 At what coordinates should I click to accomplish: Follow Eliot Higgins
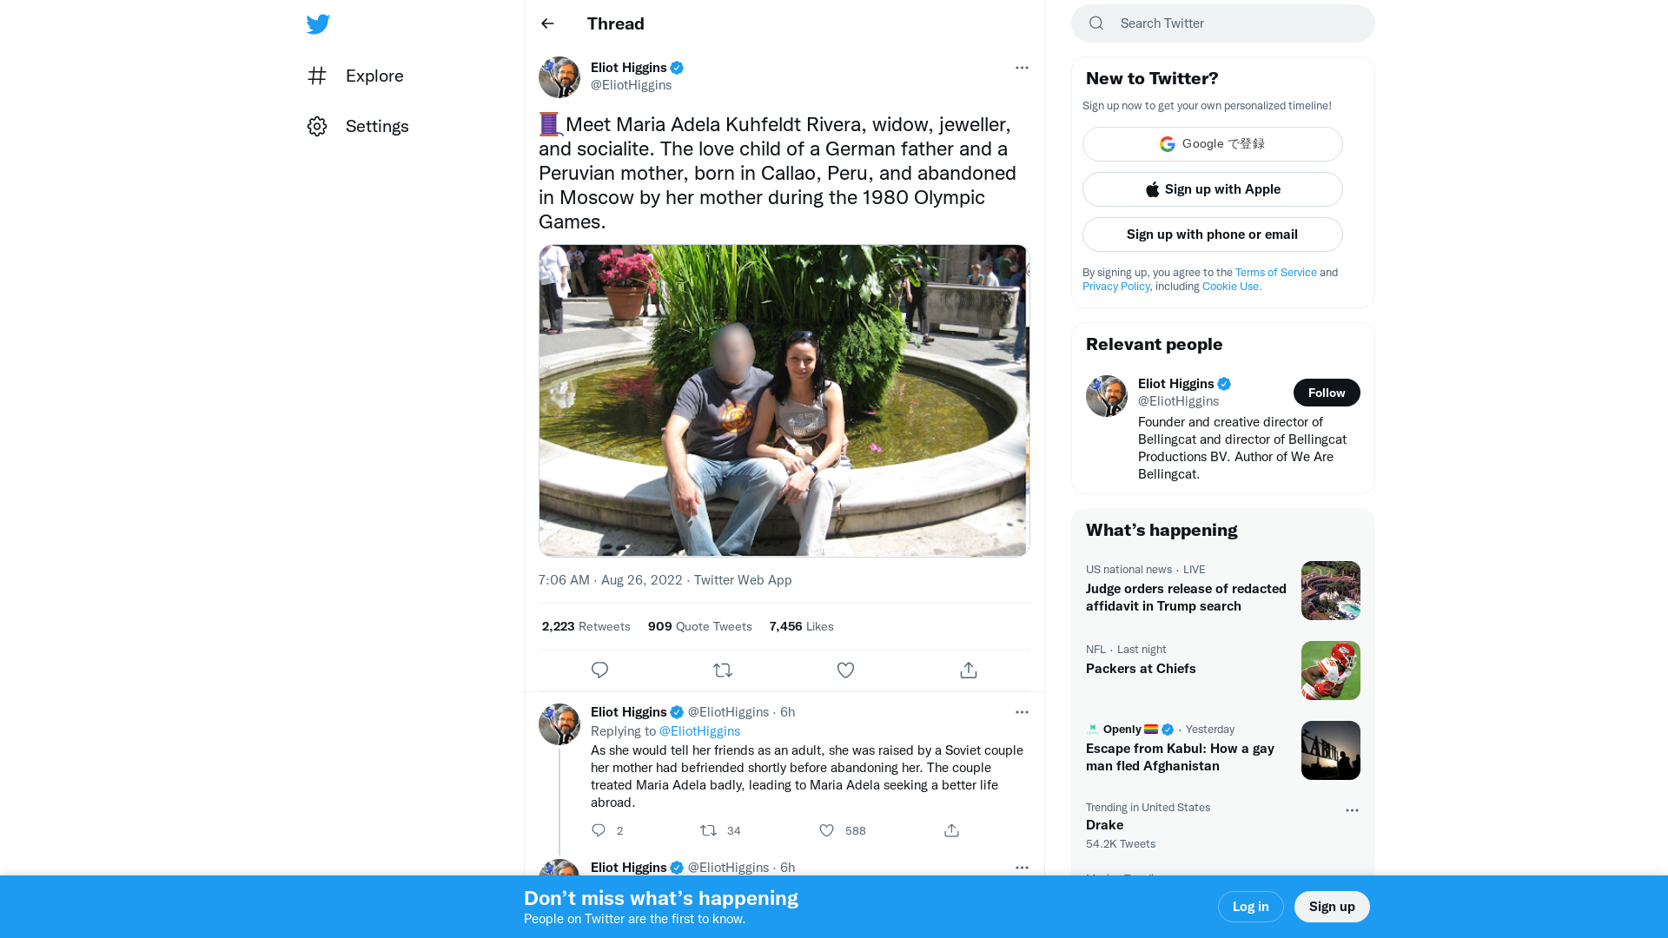pyautogui.click(x=1326, y=393)
